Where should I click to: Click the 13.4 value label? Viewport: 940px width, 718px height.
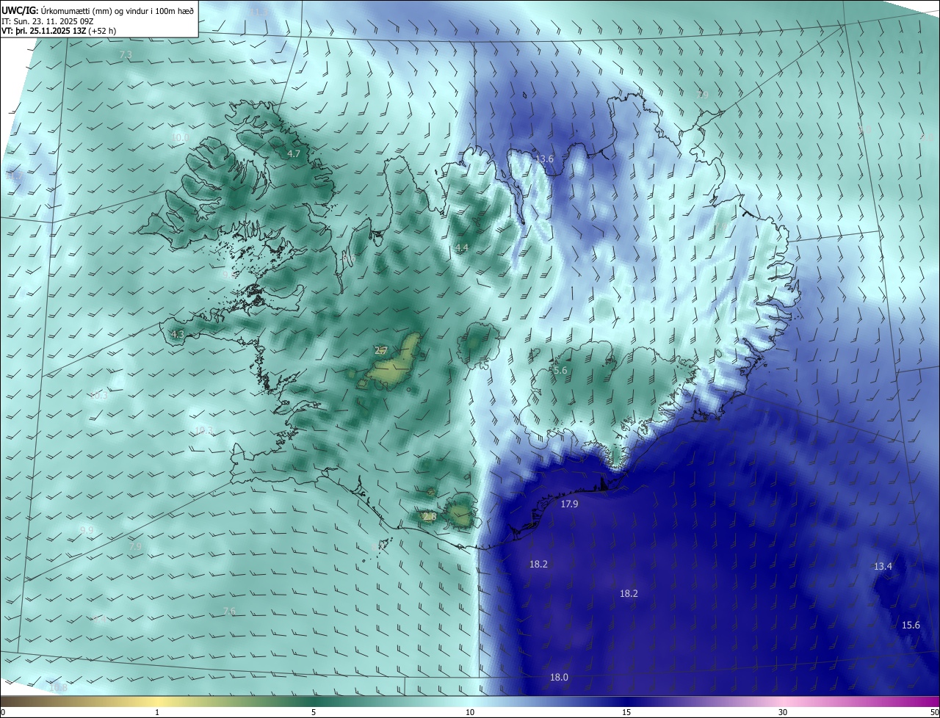883,566
